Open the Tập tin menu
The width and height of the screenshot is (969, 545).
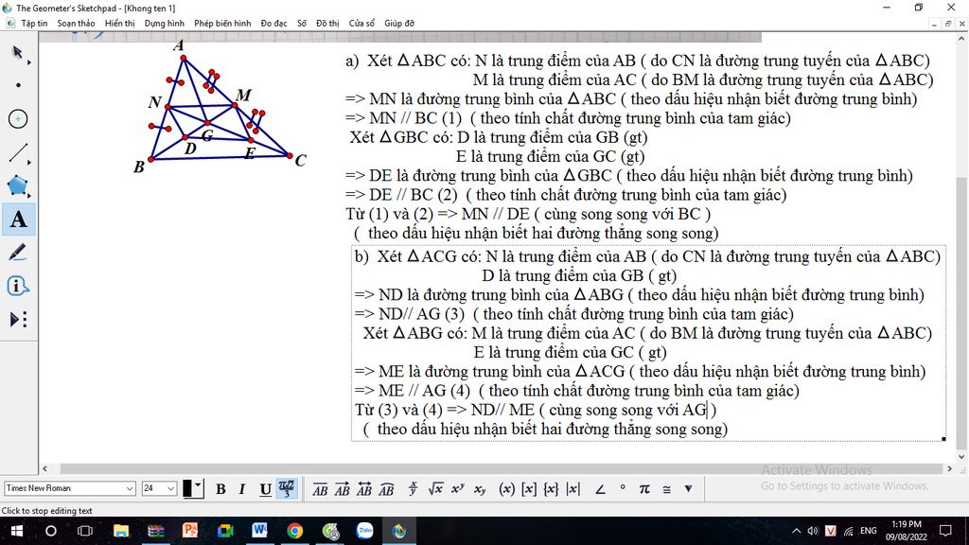(34, 24)
